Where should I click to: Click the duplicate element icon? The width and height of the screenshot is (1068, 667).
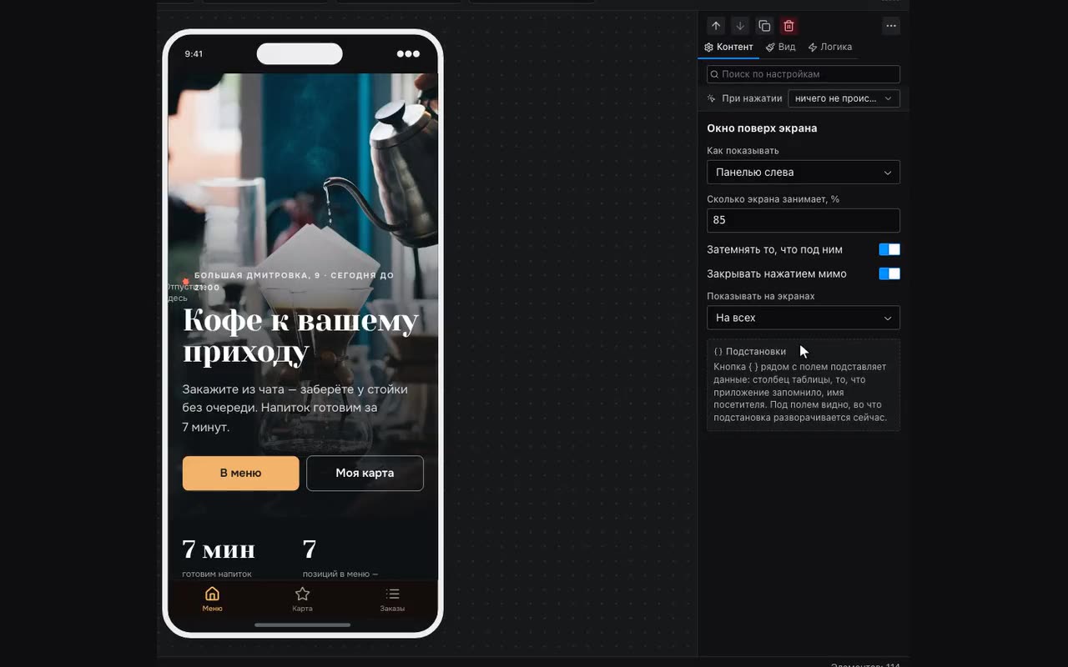tap(764, 26)
